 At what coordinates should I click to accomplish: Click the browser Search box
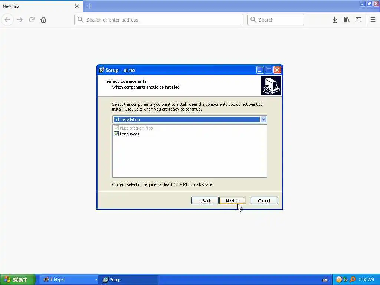(275, 20)
